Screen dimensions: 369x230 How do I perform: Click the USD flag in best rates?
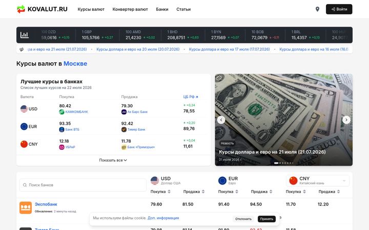(x=24, y=109)
